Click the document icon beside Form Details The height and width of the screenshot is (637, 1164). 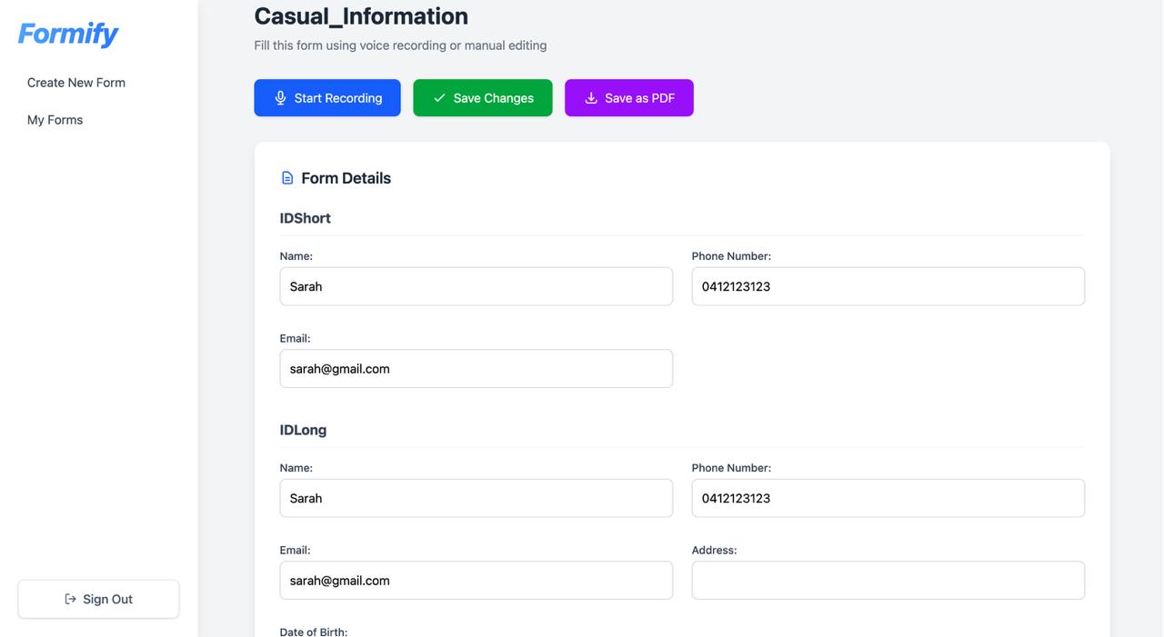pos(287,178)
